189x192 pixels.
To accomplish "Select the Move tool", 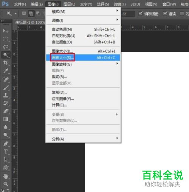I will (6, 31).
